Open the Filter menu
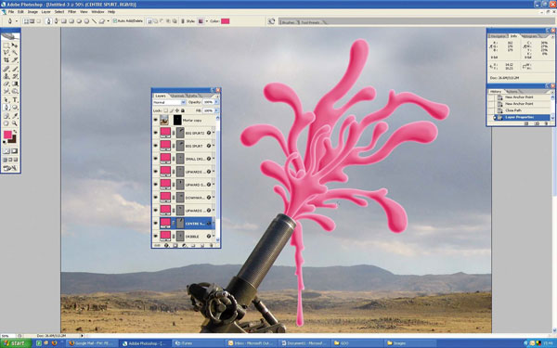Viewport: 557px width, 348px height. [x=72, y=12]
